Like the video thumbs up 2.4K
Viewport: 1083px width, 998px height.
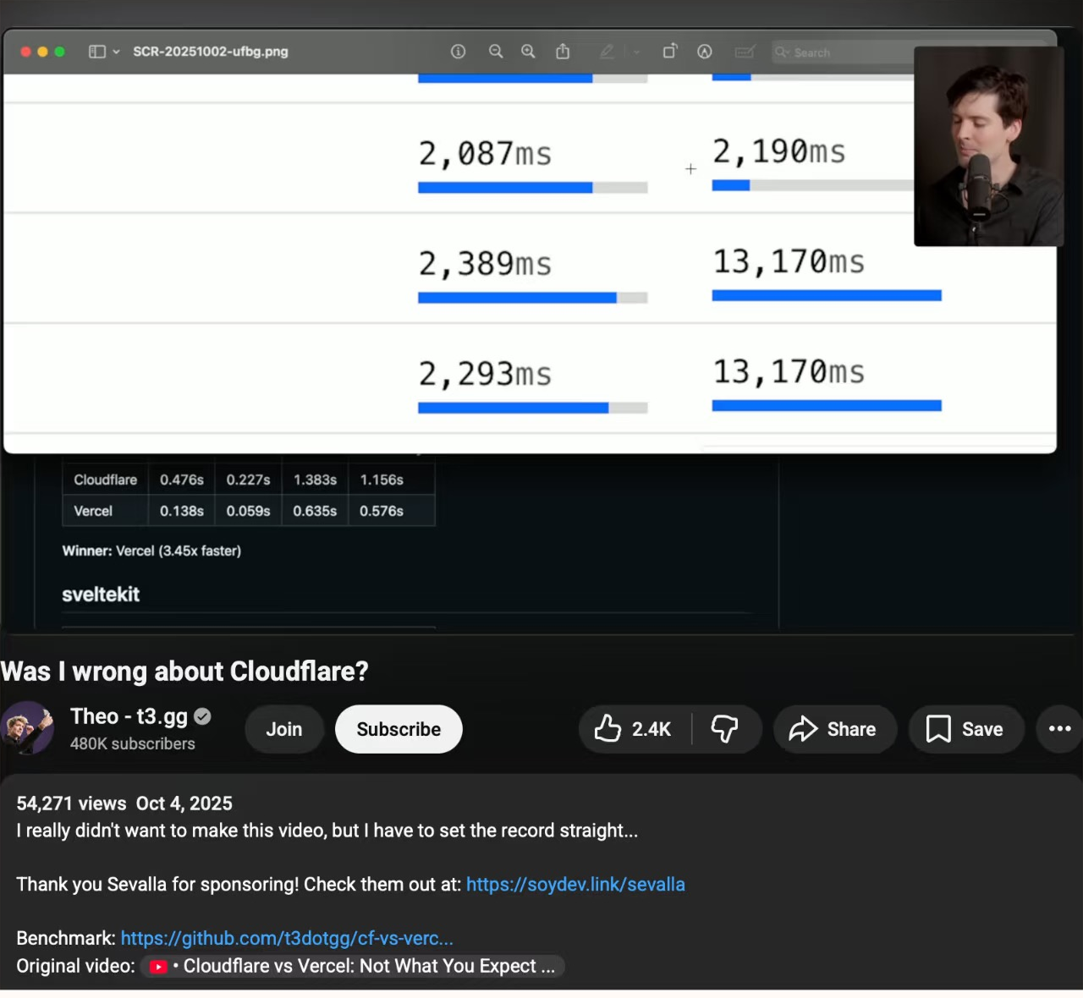tap(634, 729)
